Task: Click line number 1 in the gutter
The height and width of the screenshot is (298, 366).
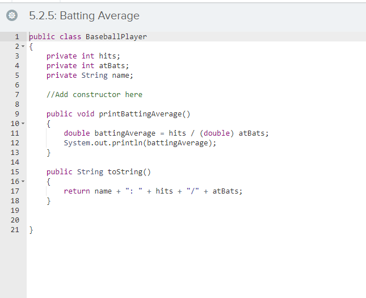Action: (x=17, y=37)
